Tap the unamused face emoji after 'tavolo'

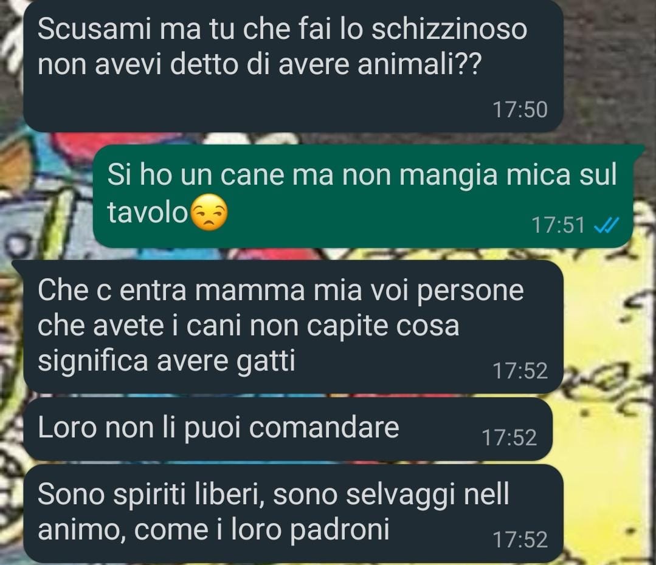point(209,213)
